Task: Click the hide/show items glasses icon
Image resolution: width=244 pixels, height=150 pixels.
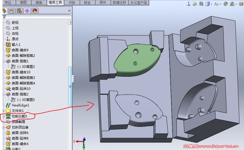Action: pyautogui.click(x=216, y=4)
